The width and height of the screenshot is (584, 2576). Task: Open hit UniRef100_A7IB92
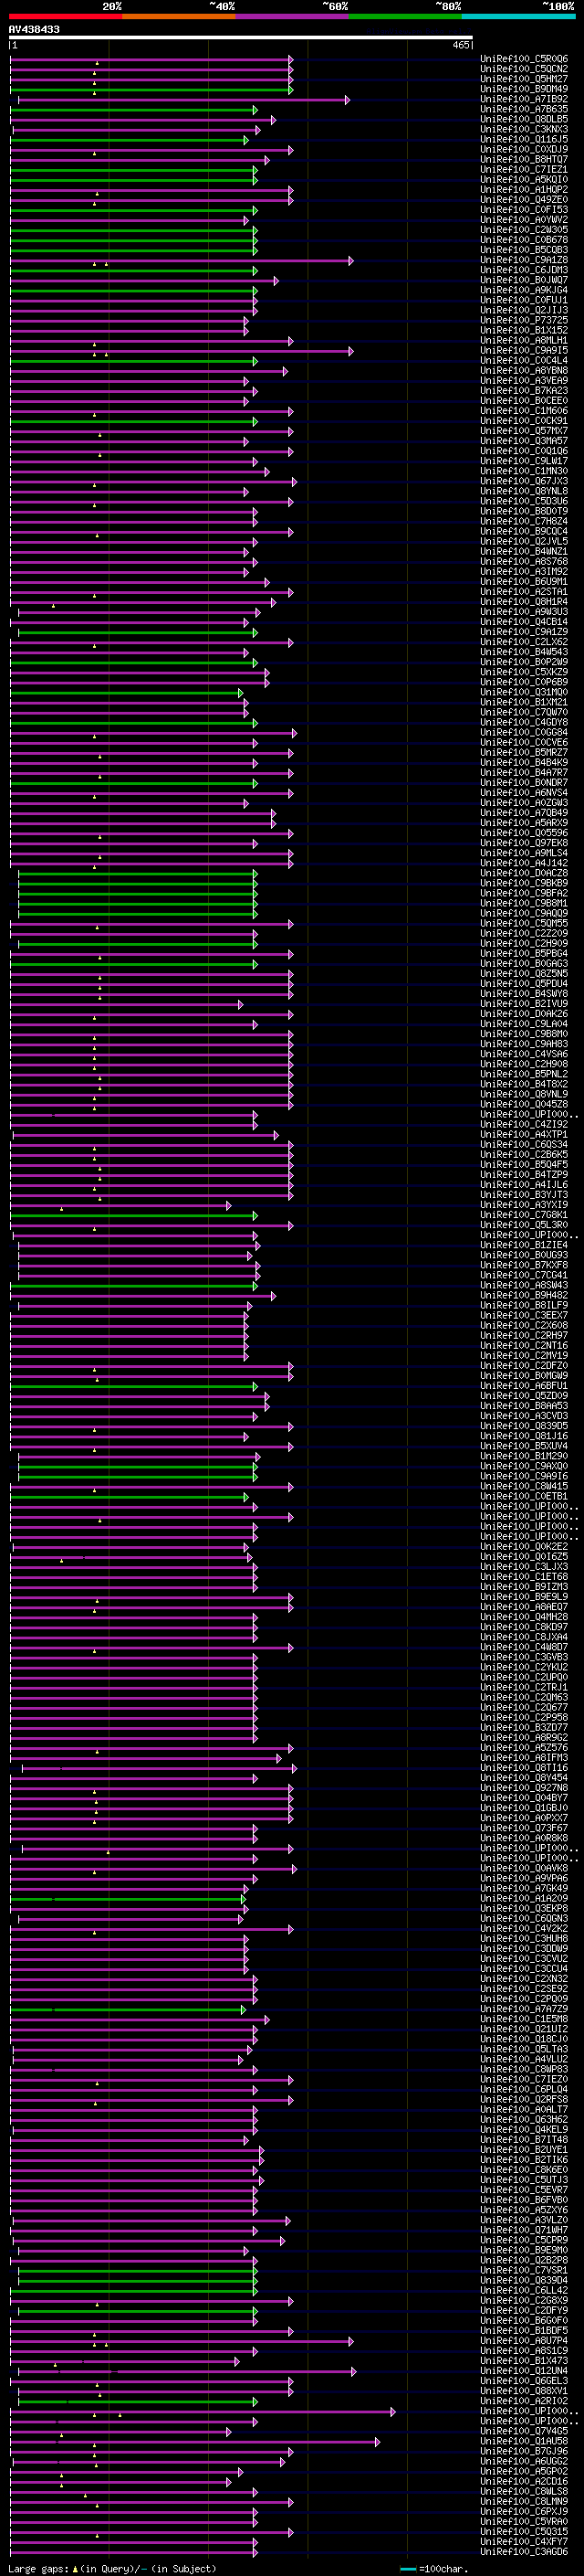pos(524,99)
